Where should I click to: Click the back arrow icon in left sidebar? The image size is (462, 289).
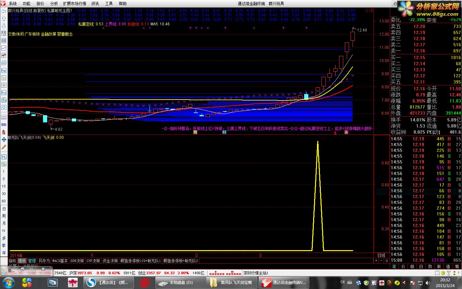[4, 11]
